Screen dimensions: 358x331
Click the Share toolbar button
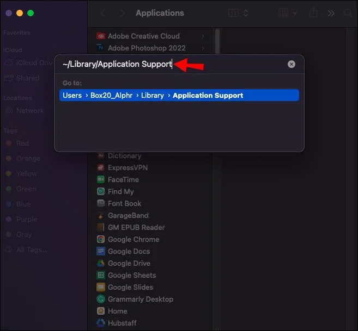(313, 13)
